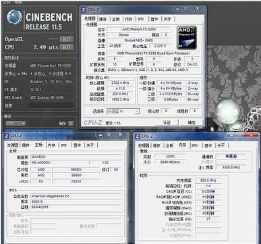261x244 pixels.
Task: Run the Cinebench CPU test
Action: pyautogui.click(x=67, y=47)
